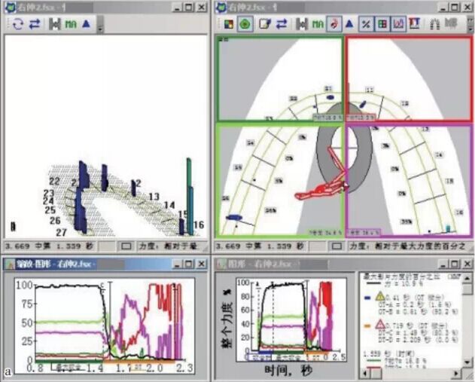Click the percent (%) icon in 2D toolbar
Image resolution: width=475 pixels, height=382 pixels.
[x=367, y=23]
